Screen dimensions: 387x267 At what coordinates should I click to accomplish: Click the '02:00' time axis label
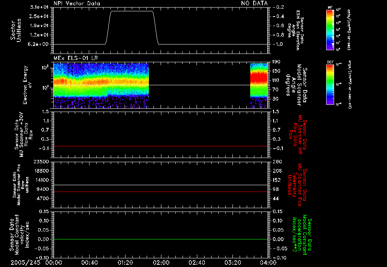click(x=161, y=262)
